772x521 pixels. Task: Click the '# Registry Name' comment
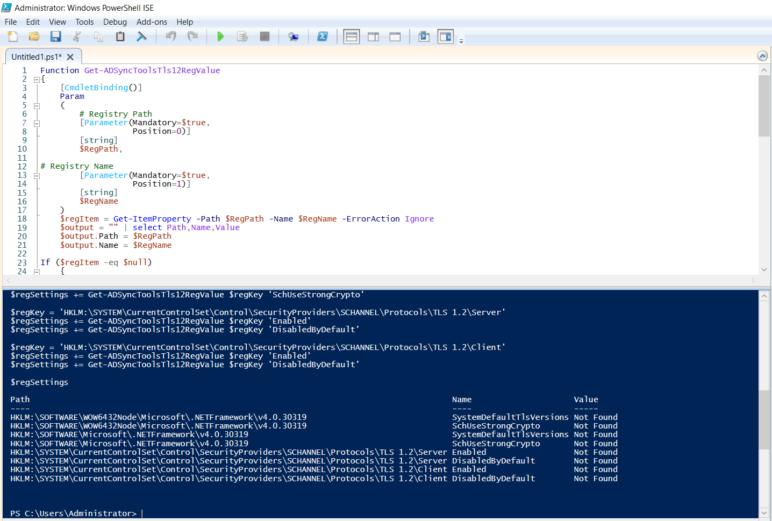(x=77, y=166)
